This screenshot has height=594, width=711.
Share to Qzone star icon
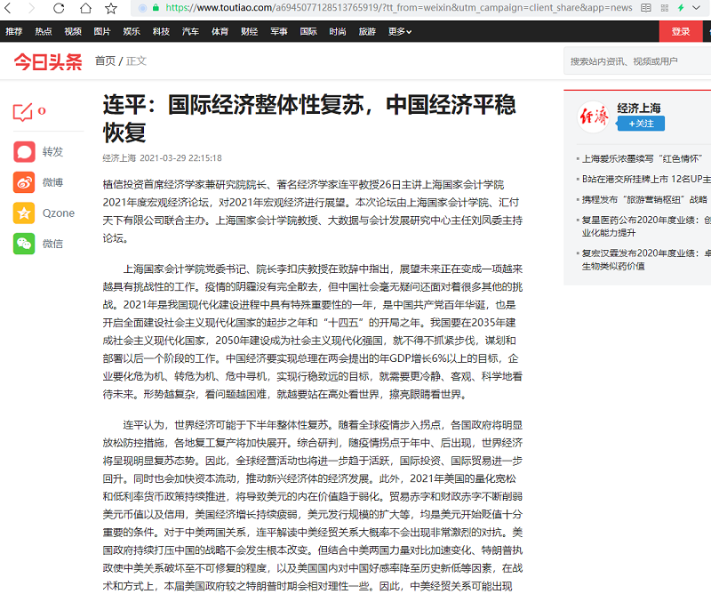tap(24, 213)
